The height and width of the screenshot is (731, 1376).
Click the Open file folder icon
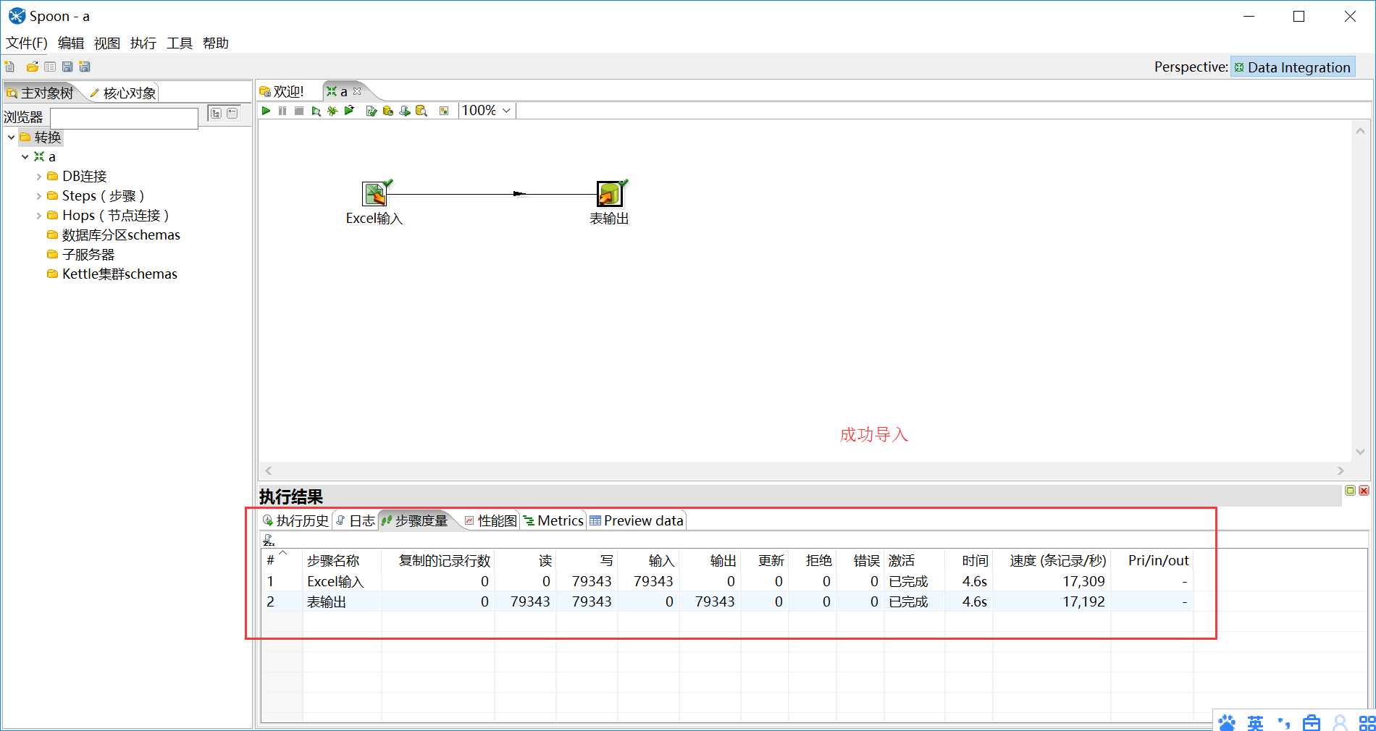32,67
